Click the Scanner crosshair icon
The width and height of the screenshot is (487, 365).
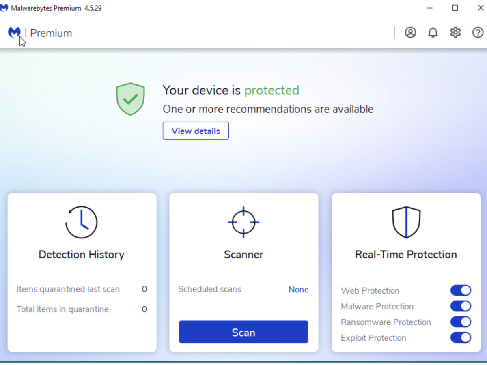tap(243, 222)
